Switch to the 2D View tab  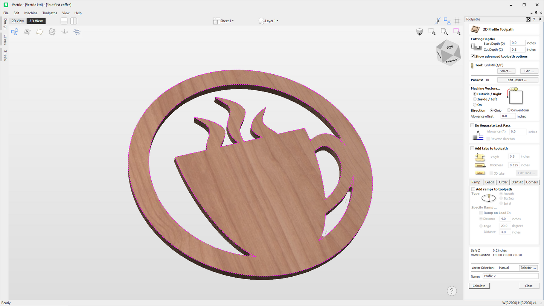click(x=17, y=21)
